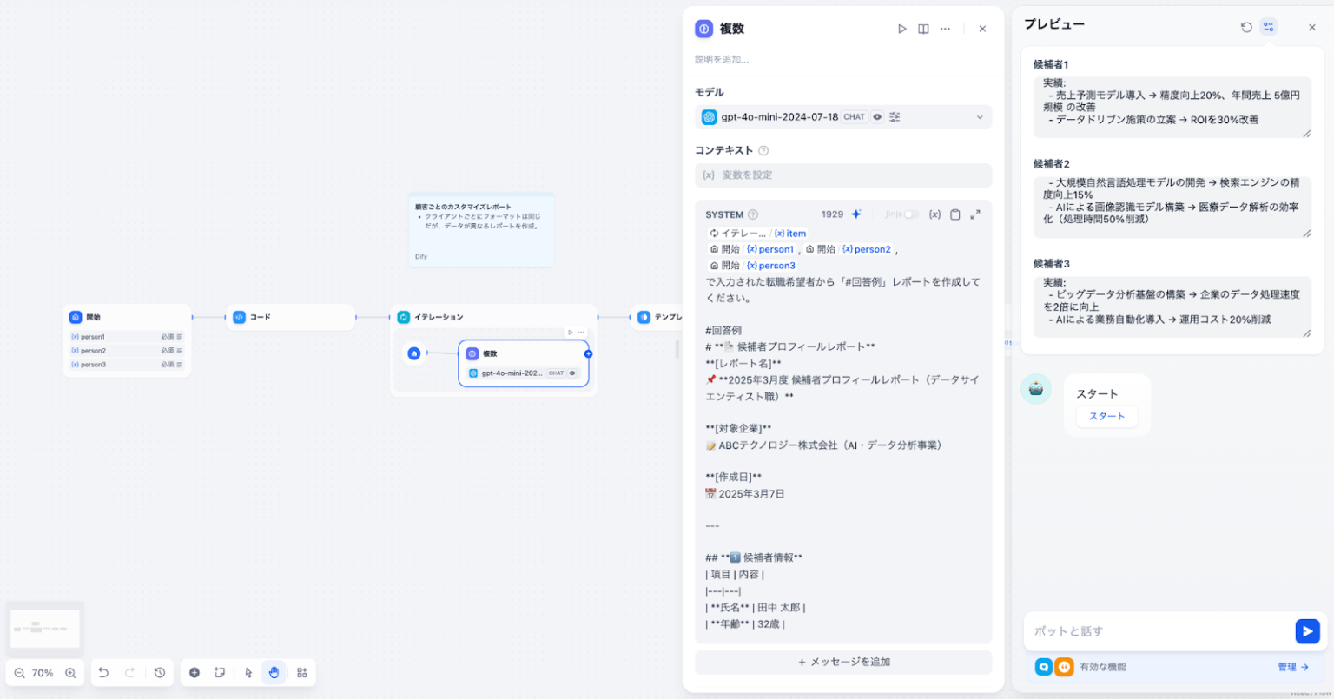The image size is (1334, 699).
Task: Open the {x} variable picker in SYSTEM toolbar
Action: tap(934, 214)
